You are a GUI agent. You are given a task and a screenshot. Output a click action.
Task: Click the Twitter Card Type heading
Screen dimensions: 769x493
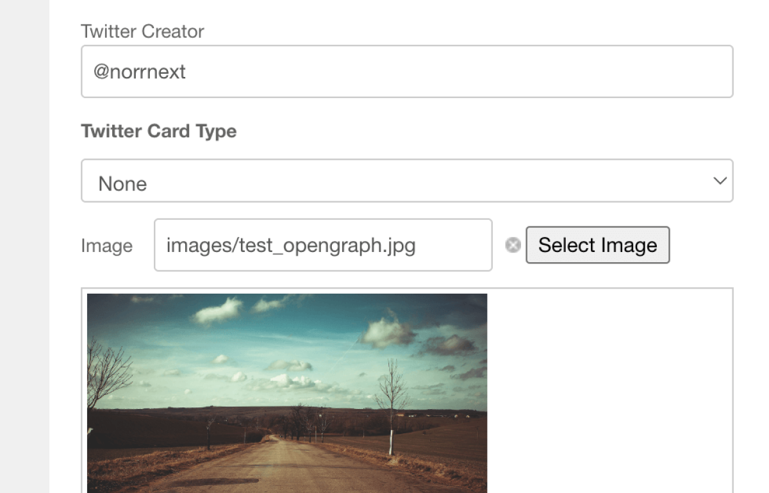158,131
